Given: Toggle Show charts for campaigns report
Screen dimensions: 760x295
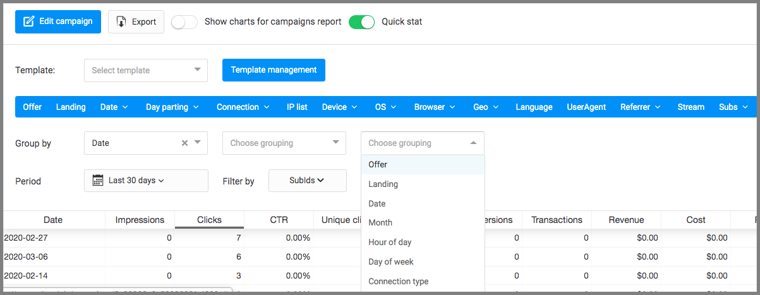Looking at the screenshot, I should click(x=184, y=22).
